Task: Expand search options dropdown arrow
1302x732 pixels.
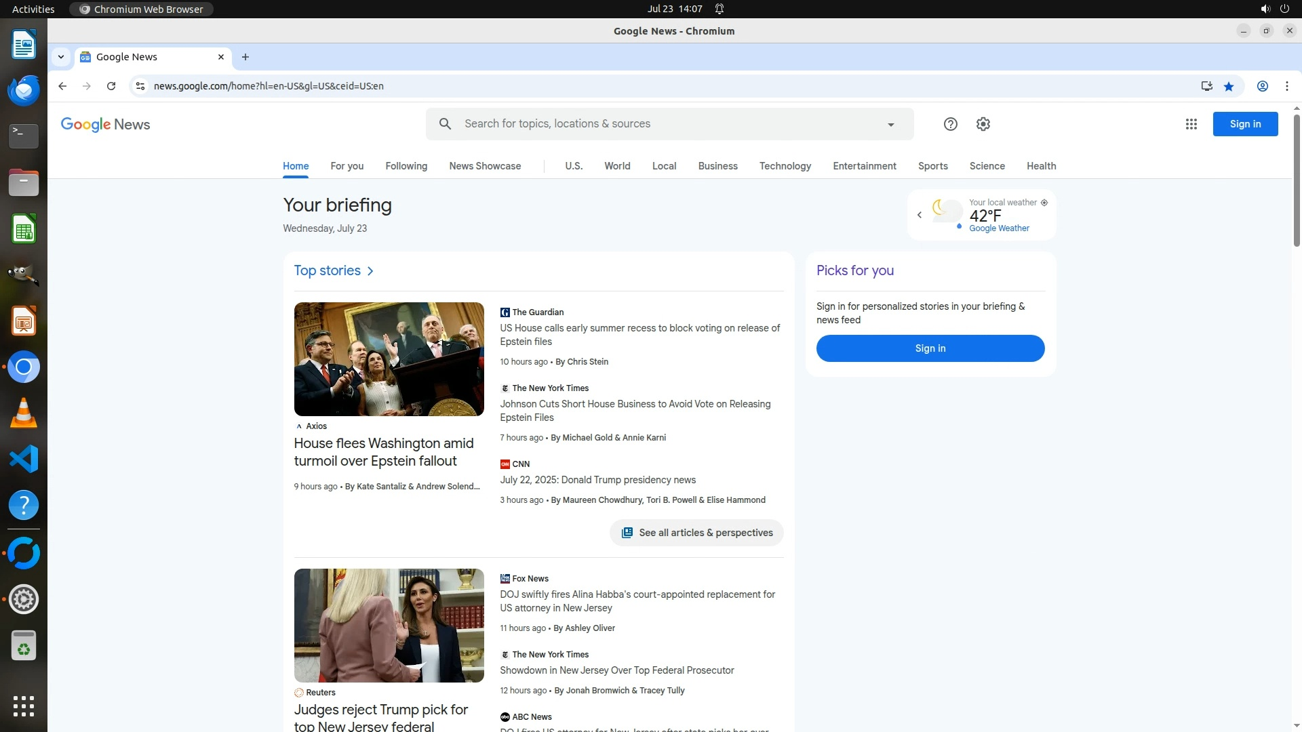Action: (891, 125)
